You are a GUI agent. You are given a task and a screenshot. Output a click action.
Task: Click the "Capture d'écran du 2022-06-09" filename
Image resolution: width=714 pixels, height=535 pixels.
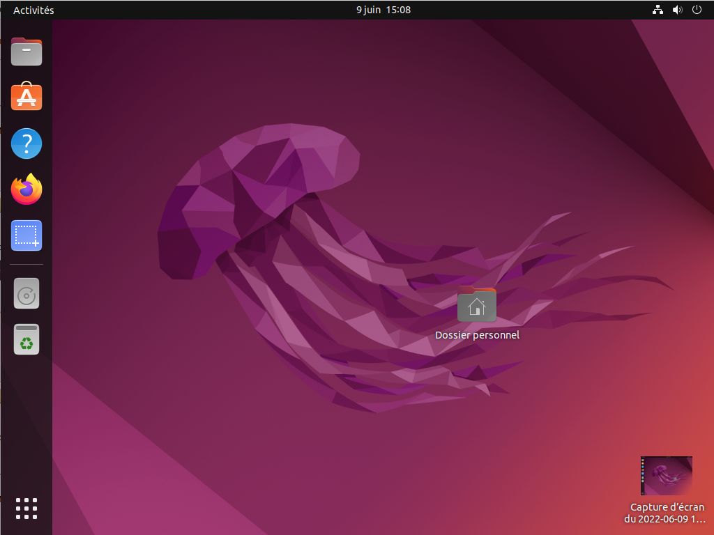(x=664, y=513)
